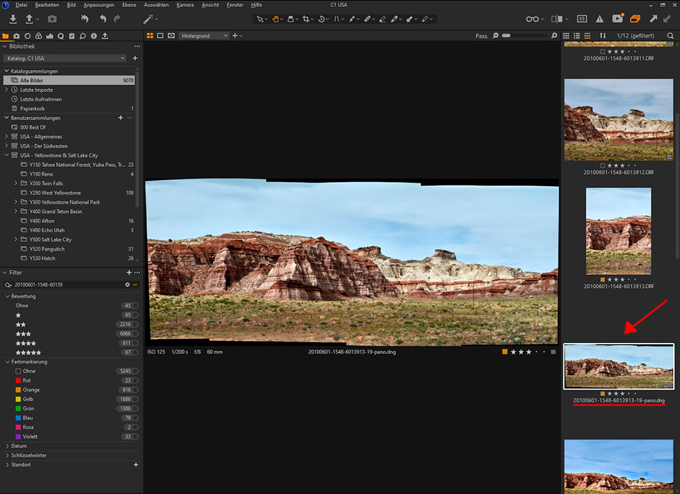
Task: Click the Undo arrow icon
Action: [x=103, y=19]
